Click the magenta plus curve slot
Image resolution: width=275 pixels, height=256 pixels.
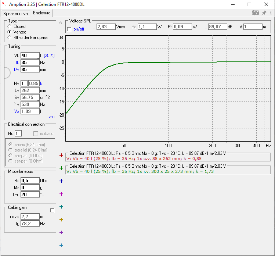pyautogui.click(x=61, y=194)
